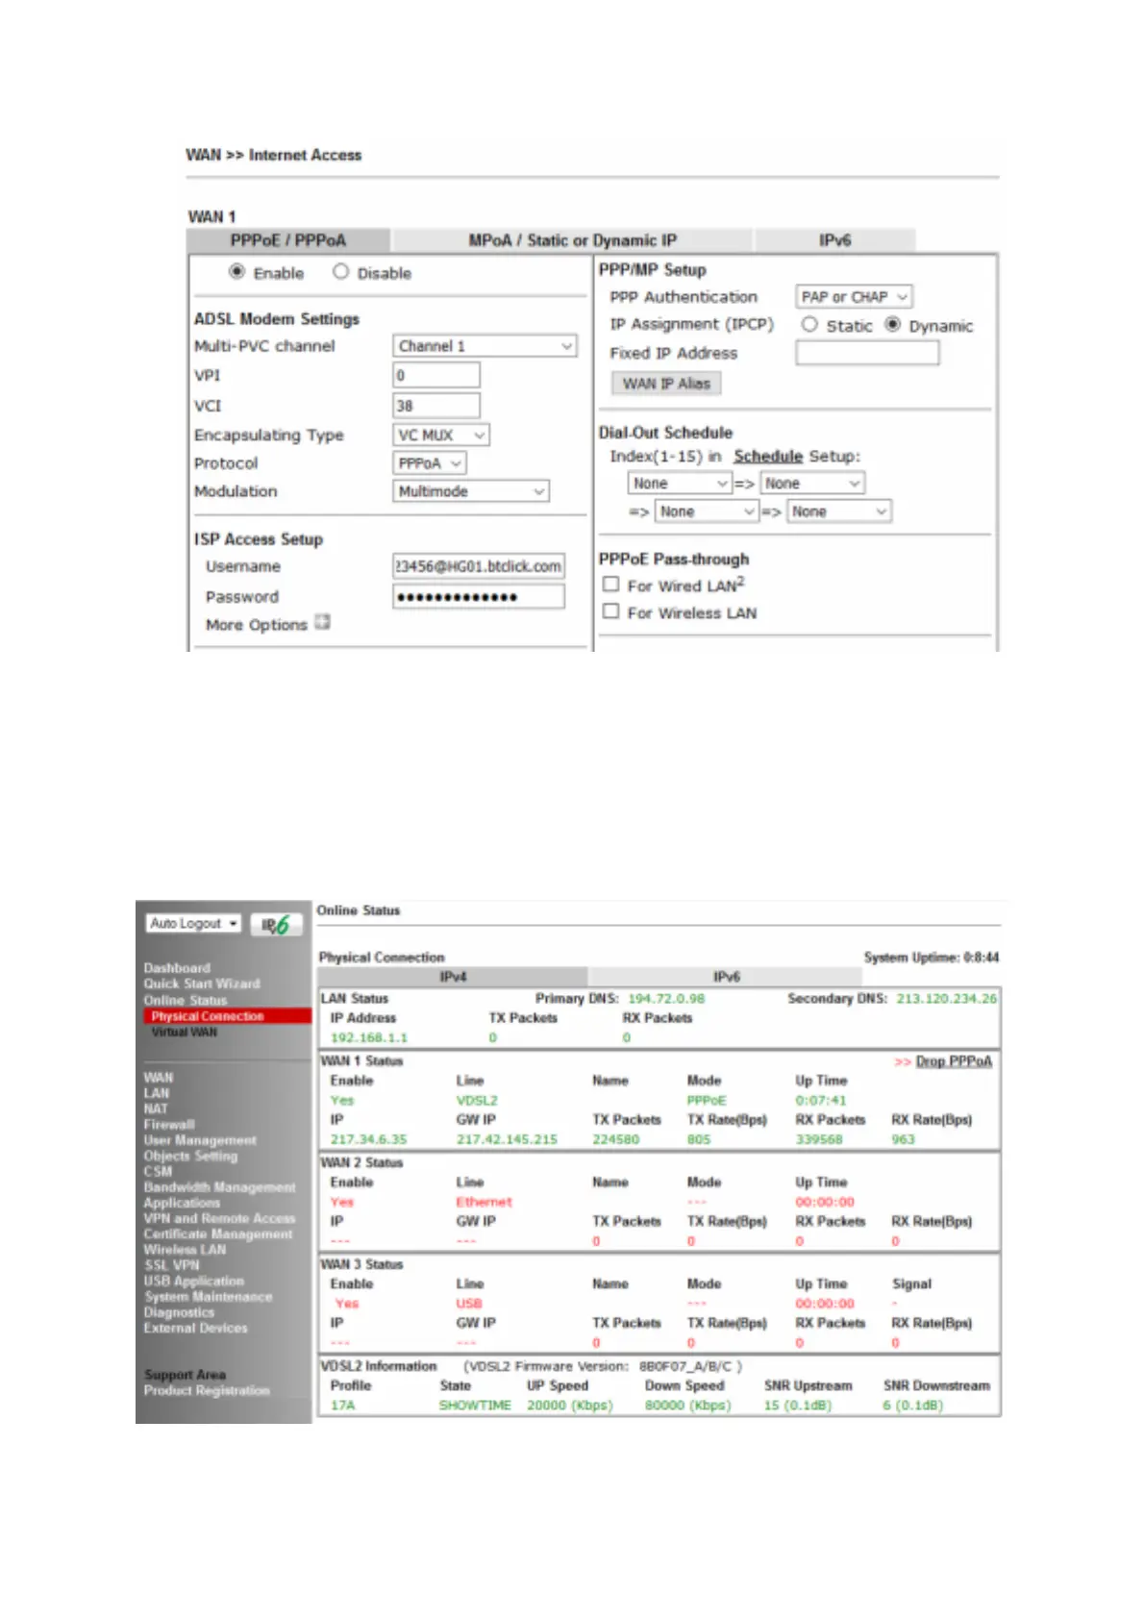
Task: Open Certificate Management in sidebar
Action: coord(218,1233)
